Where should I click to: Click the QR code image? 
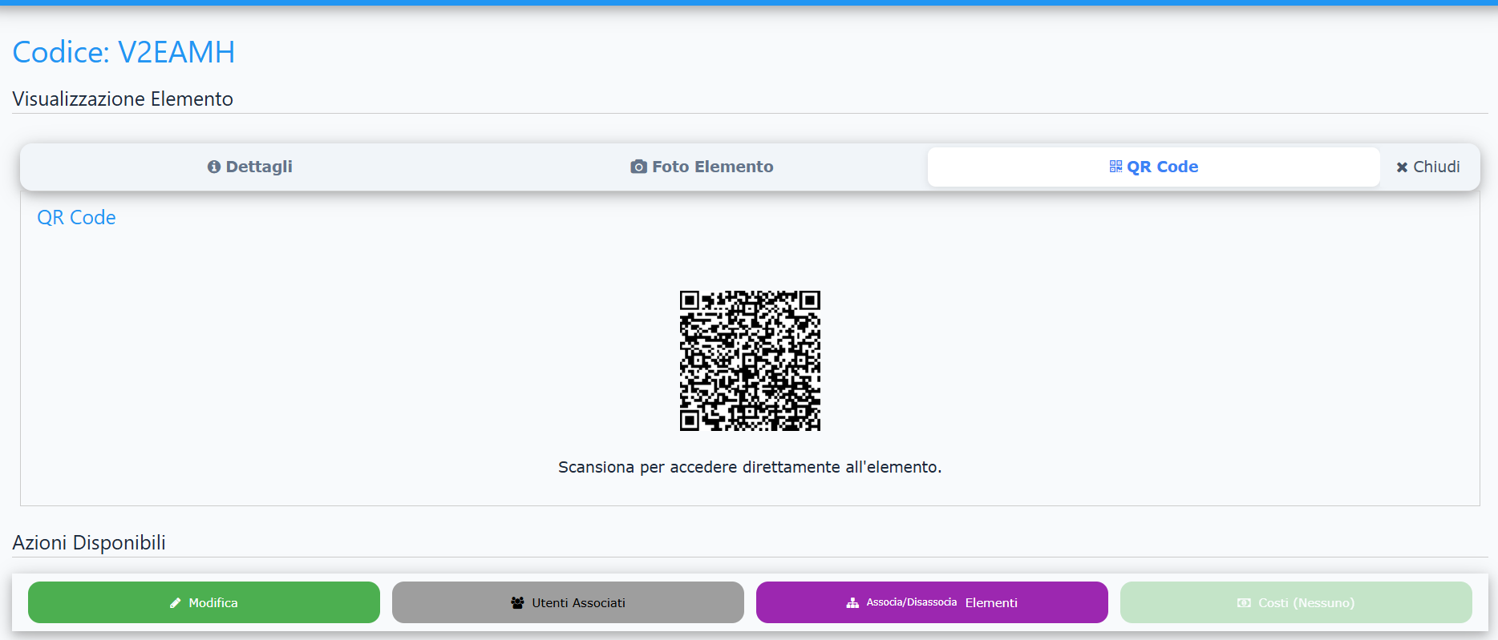[x=750, y=360]
